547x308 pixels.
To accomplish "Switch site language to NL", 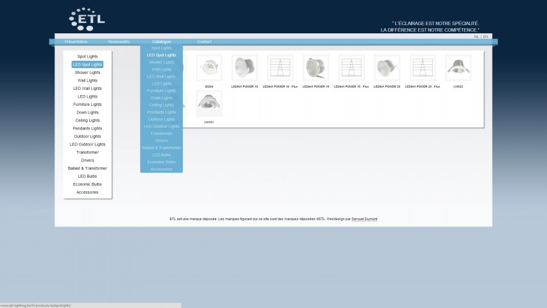I will 476,37.
